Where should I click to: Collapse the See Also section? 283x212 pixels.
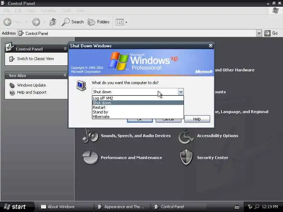tap(65, 75)
